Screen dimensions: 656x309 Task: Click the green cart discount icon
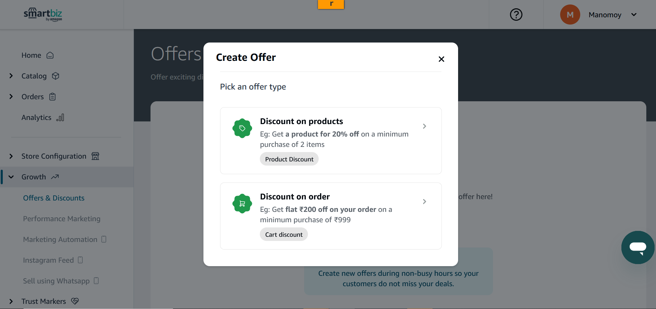coord(242,204)
